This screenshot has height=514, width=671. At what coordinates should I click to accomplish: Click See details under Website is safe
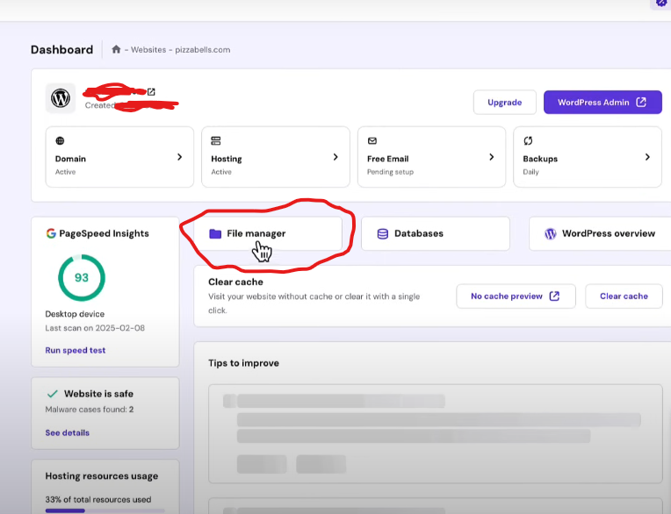(x=68, y=432)
